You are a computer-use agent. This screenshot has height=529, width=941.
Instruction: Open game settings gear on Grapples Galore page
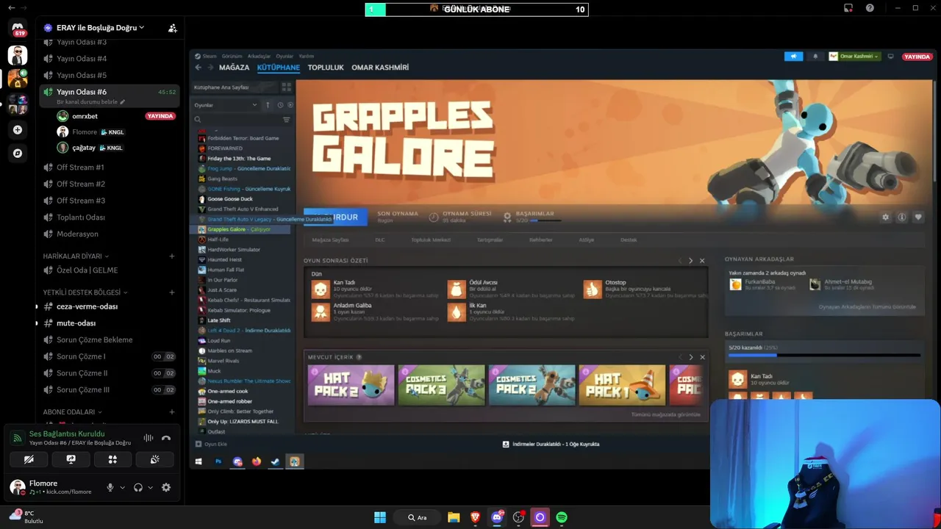click(x=886, y=217)
